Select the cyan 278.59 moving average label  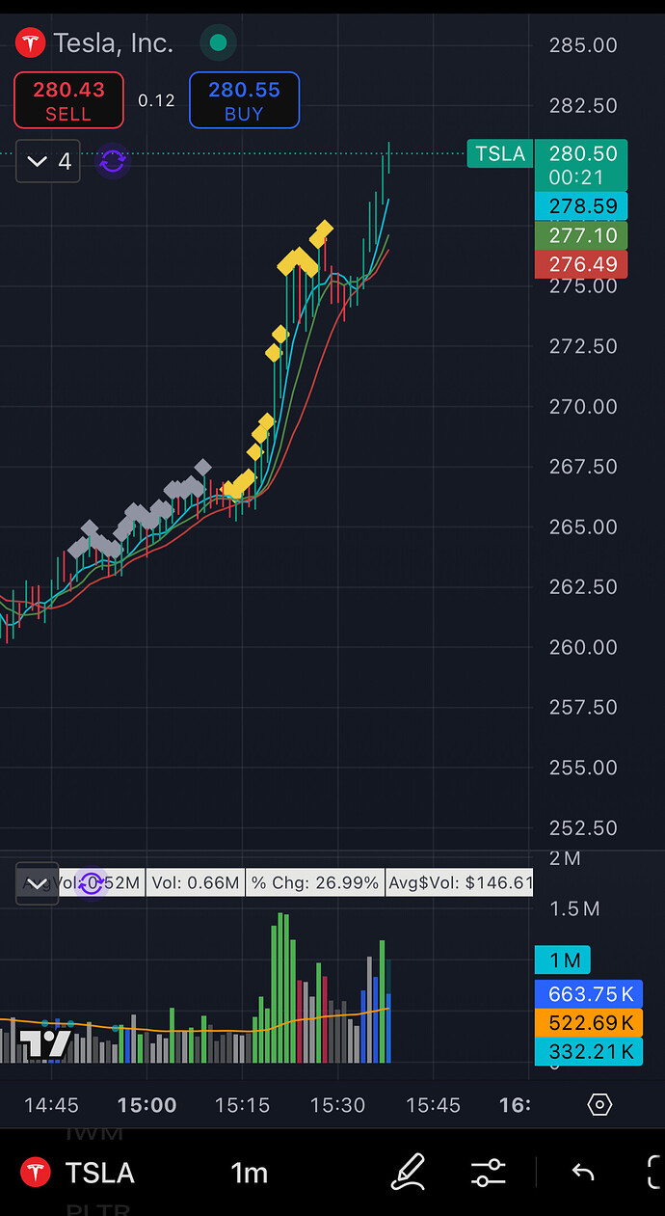(x=582, y=206)
